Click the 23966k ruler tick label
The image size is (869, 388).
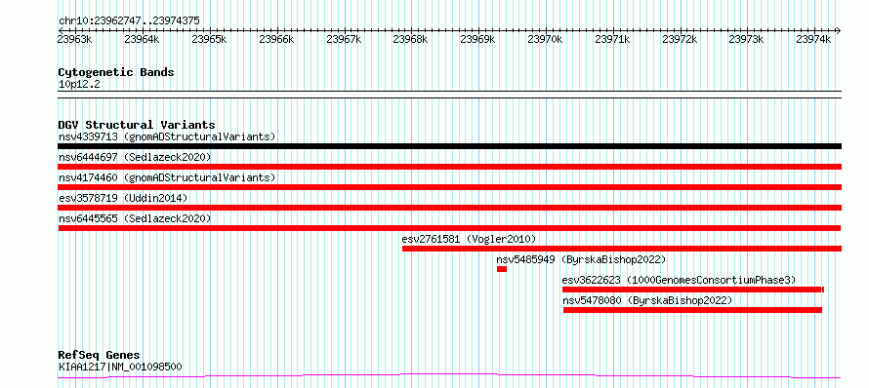coord(276,39)
